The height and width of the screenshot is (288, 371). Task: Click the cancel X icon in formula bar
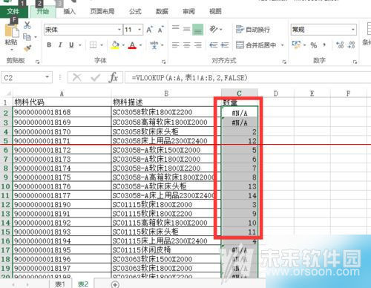tap(77, 78)
